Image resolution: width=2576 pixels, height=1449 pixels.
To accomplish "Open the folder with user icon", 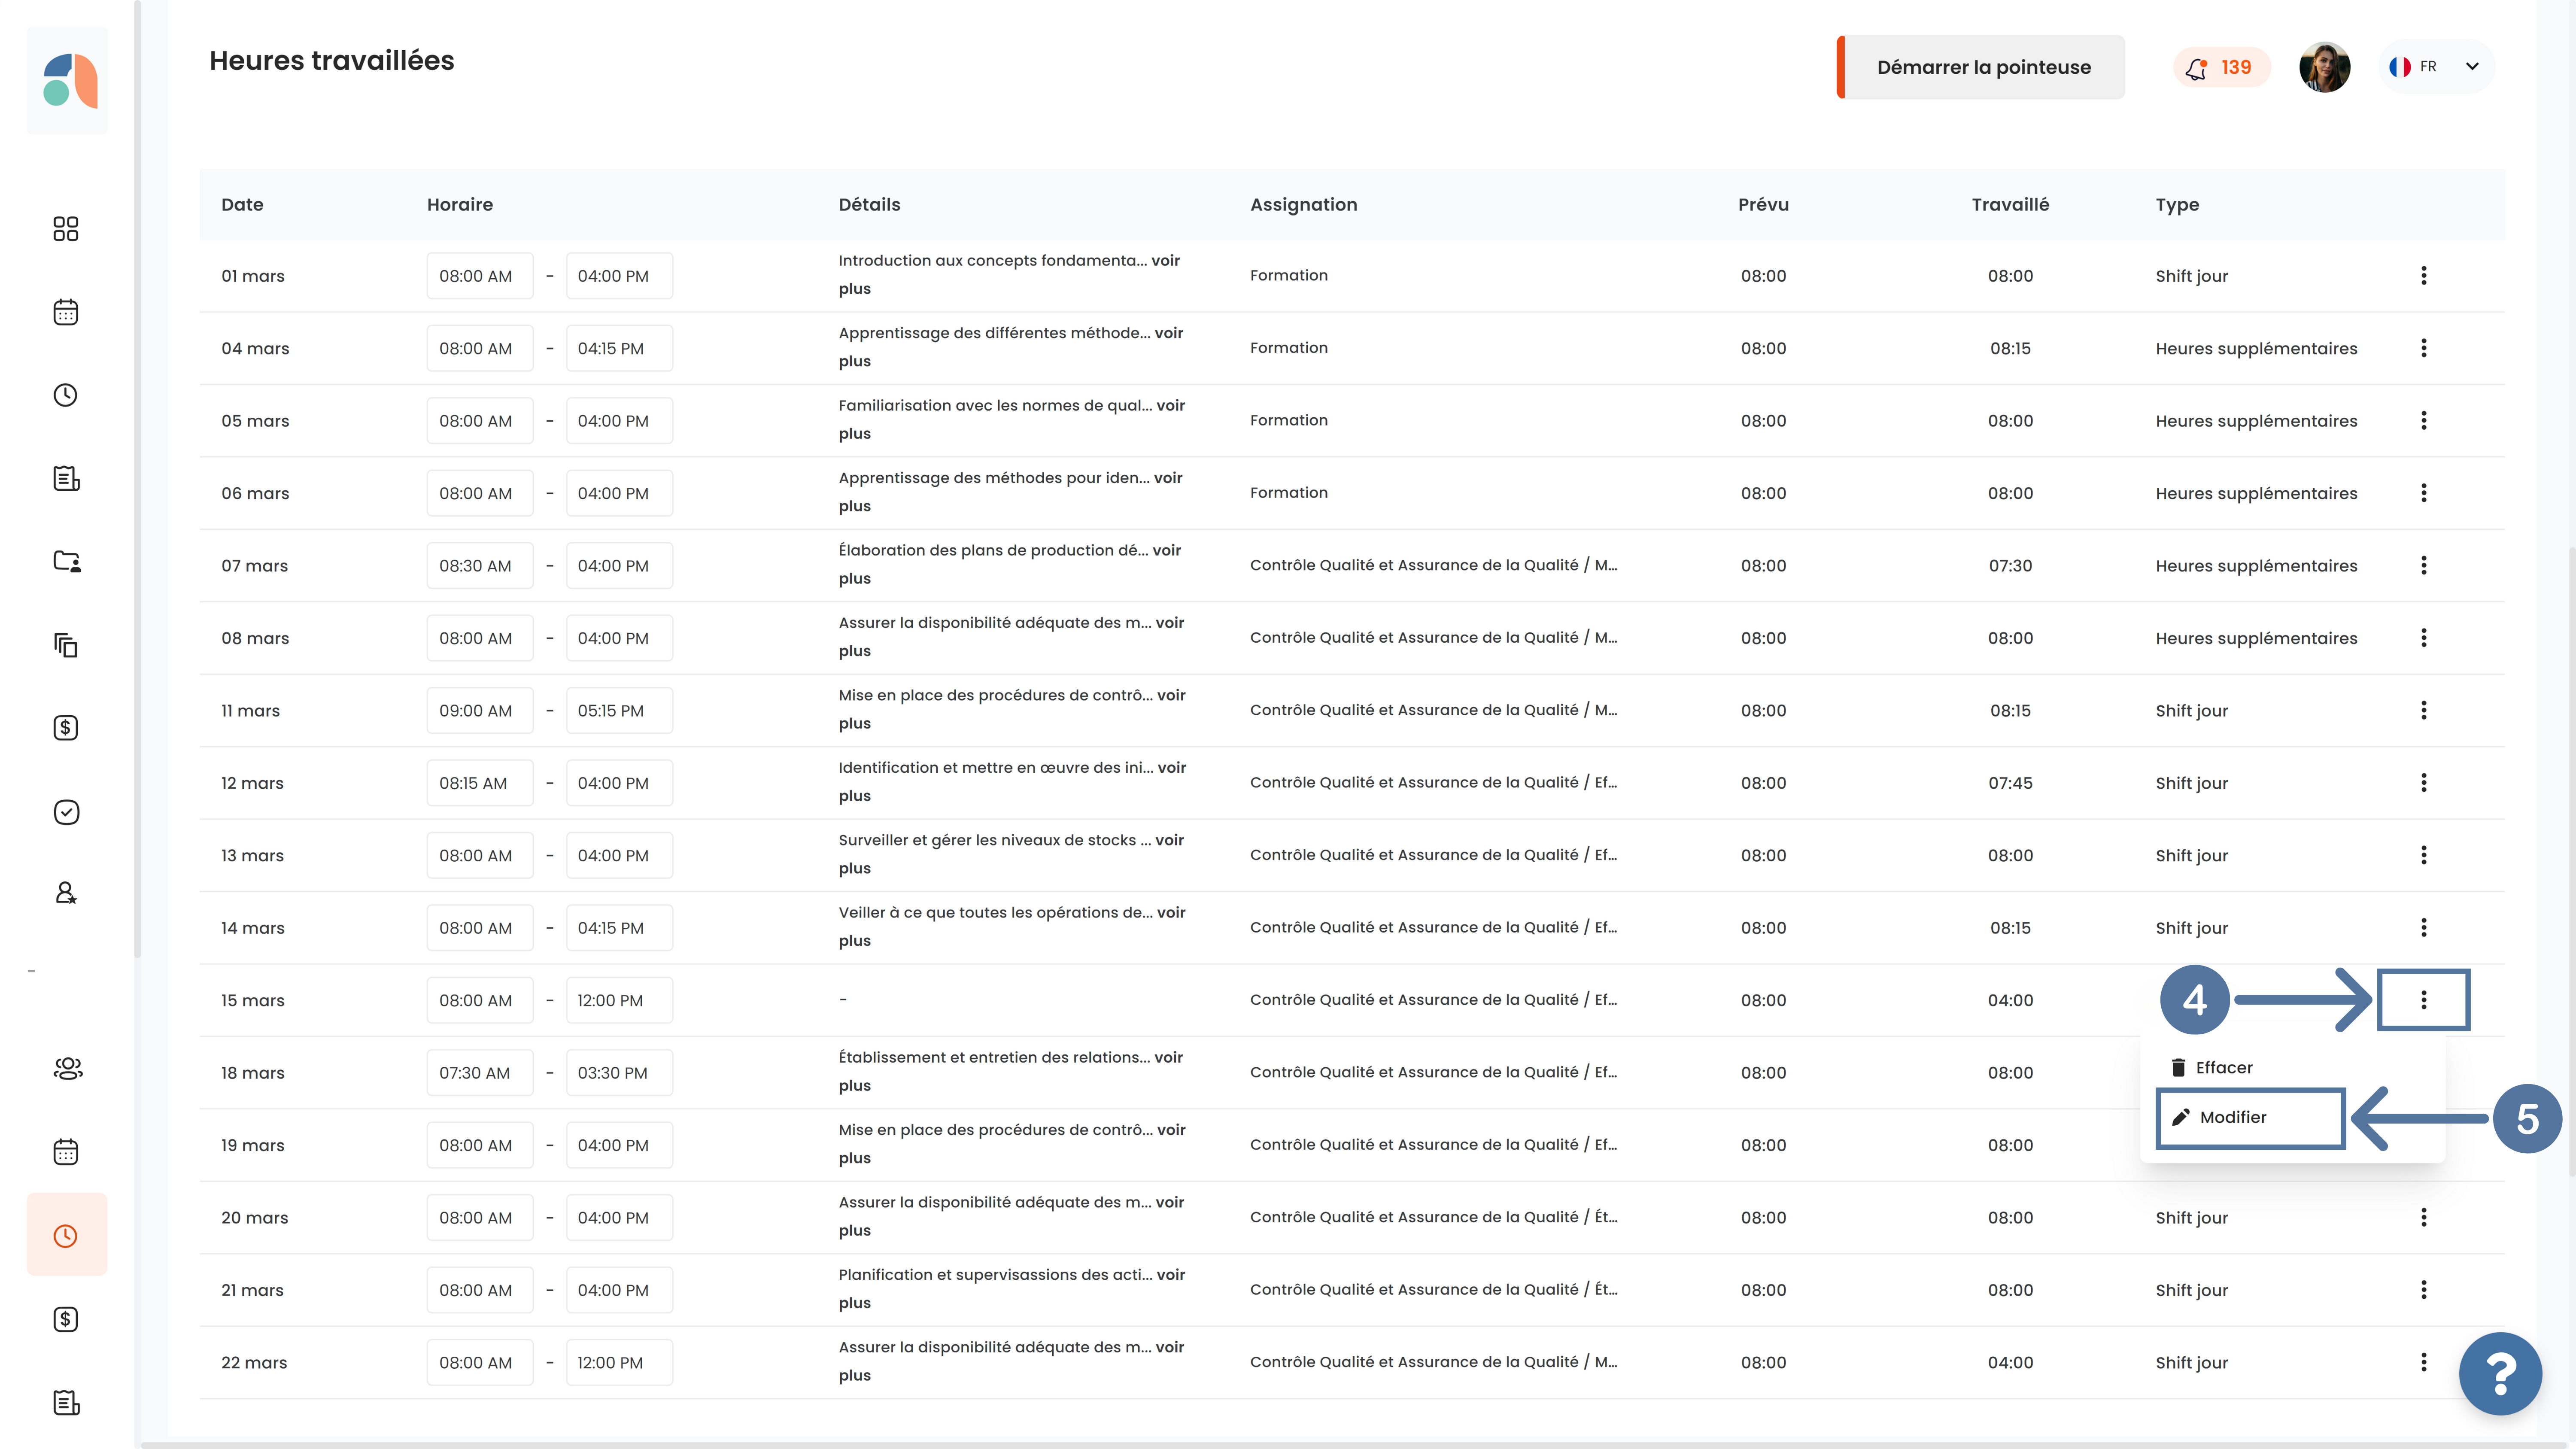I will (66, 561).
